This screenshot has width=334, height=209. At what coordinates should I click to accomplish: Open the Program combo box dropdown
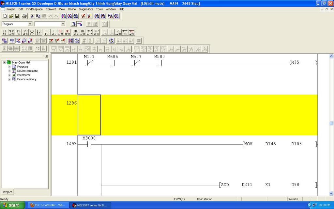(x=30, y=24)
